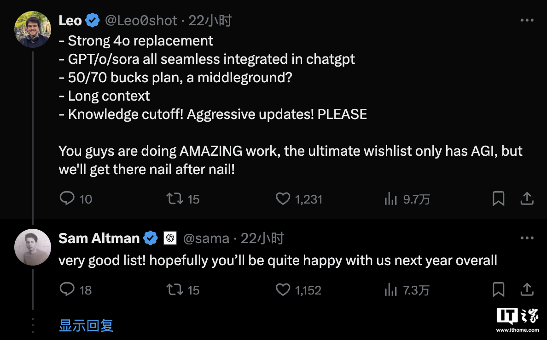Visit the @Leo0shot handle link
The width and height of the screenshot is (547, 340).
(x=141, y=21)
